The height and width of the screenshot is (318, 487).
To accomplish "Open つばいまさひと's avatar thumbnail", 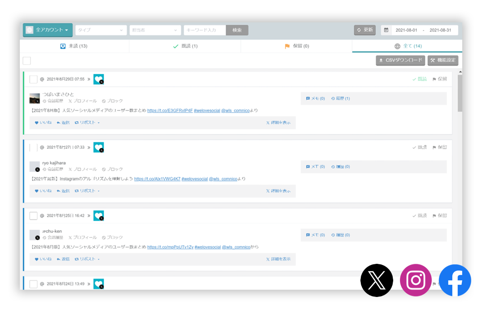I will coord(35,98).
